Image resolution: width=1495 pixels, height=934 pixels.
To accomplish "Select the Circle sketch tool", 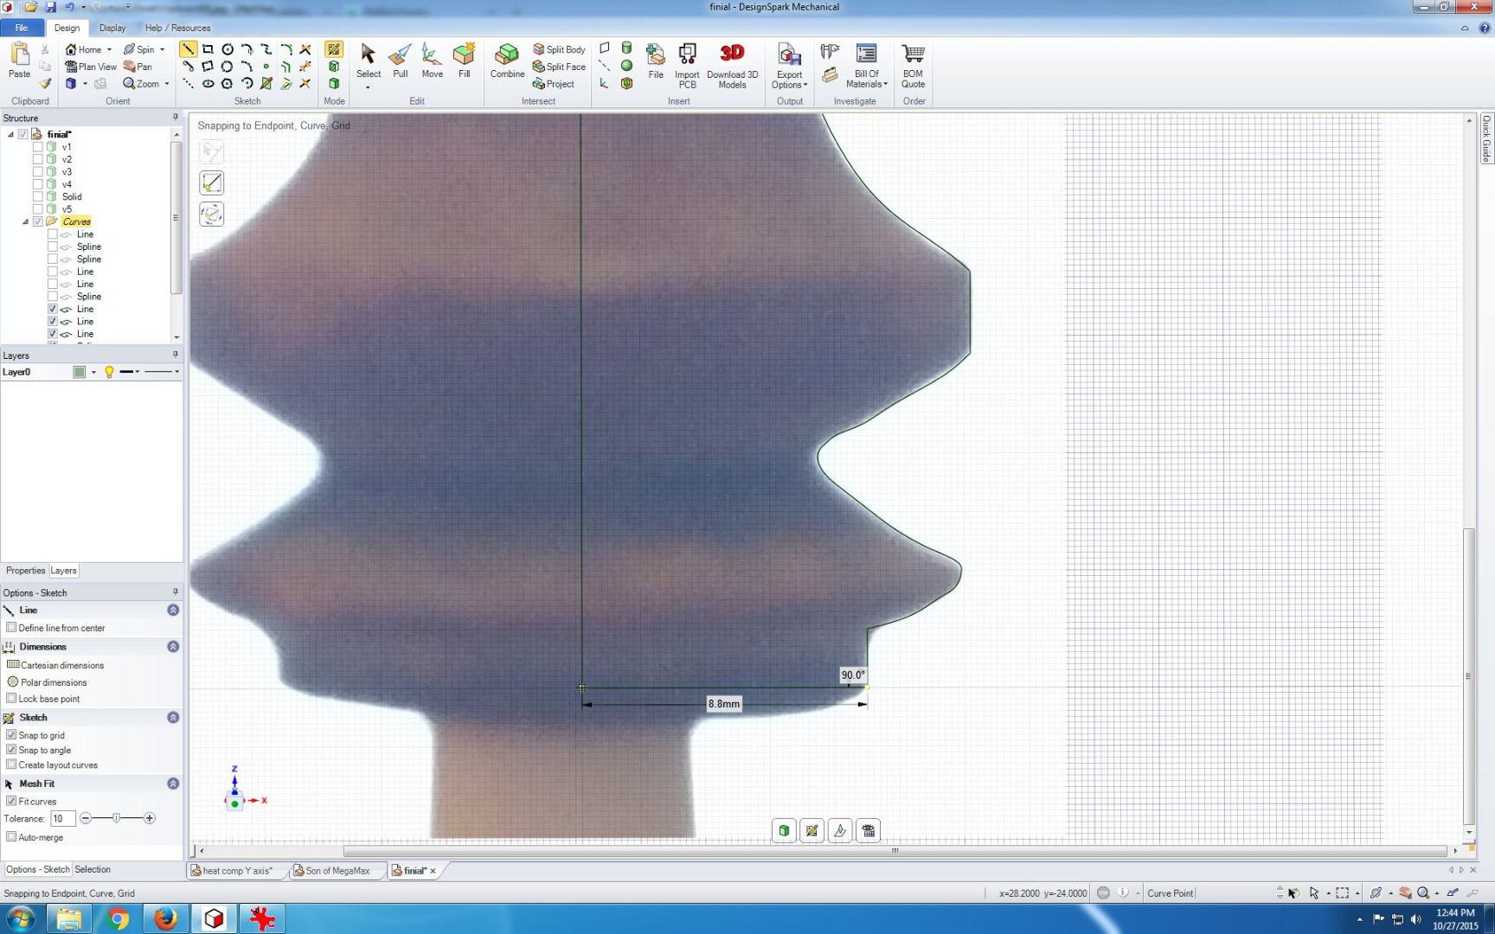I will point(228,49).
